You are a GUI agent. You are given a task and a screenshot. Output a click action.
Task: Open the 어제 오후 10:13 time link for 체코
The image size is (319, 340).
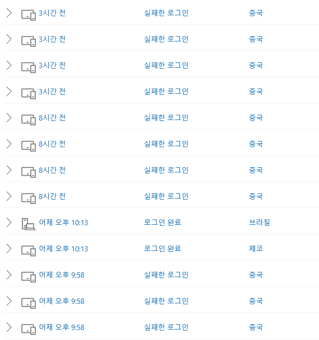pyautogui.click(x=63, y=249)
